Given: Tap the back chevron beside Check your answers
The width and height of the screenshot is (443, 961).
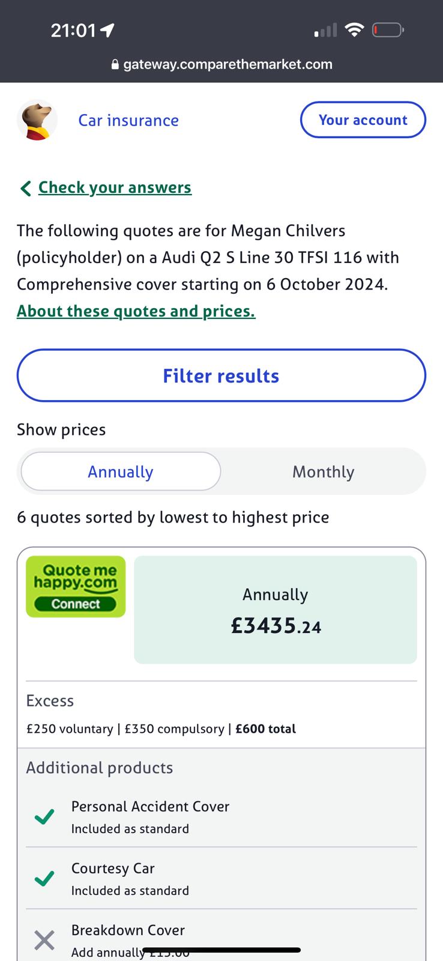Looking at the screenshot, I should tap(25, 189).
